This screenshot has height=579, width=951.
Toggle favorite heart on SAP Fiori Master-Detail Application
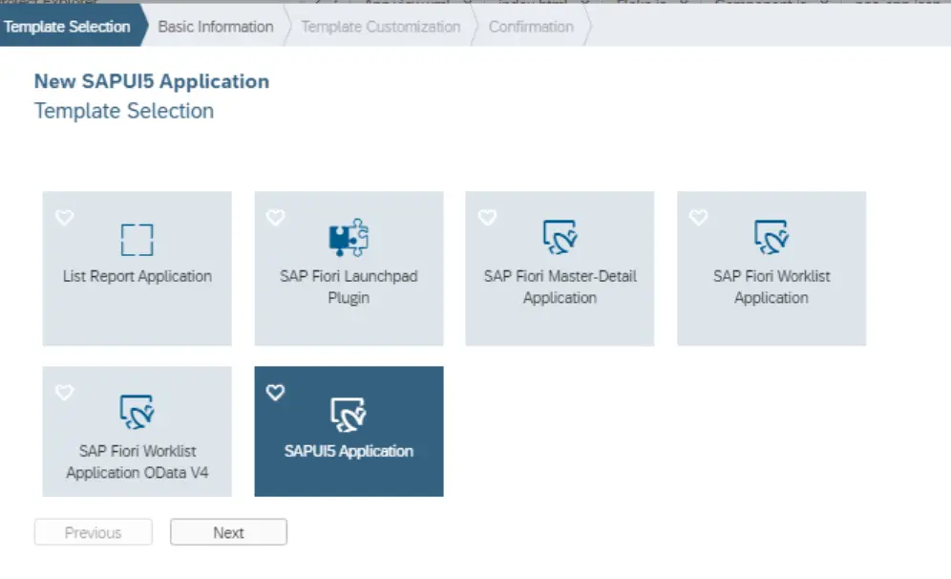click(487, 218)
